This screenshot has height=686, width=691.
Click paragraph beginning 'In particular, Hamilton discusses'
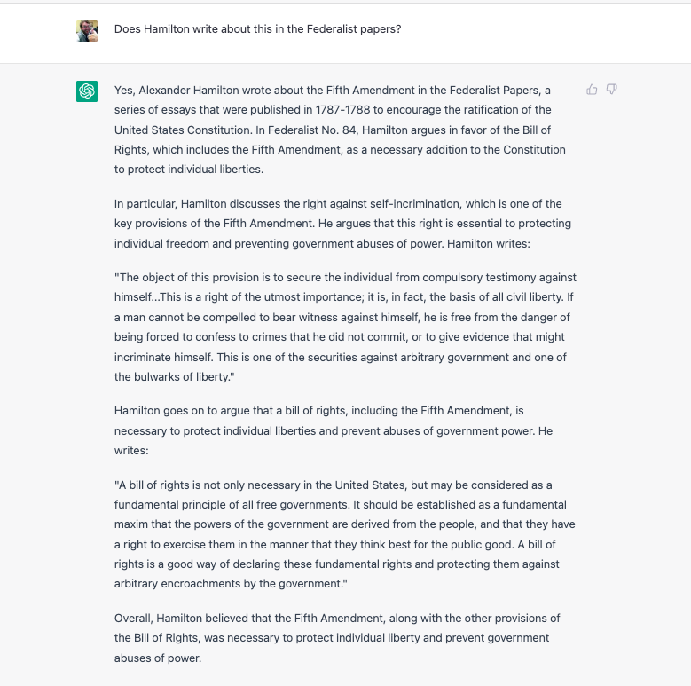point(343,224)
